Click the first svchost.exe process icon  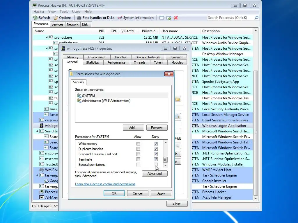(51, 37)
